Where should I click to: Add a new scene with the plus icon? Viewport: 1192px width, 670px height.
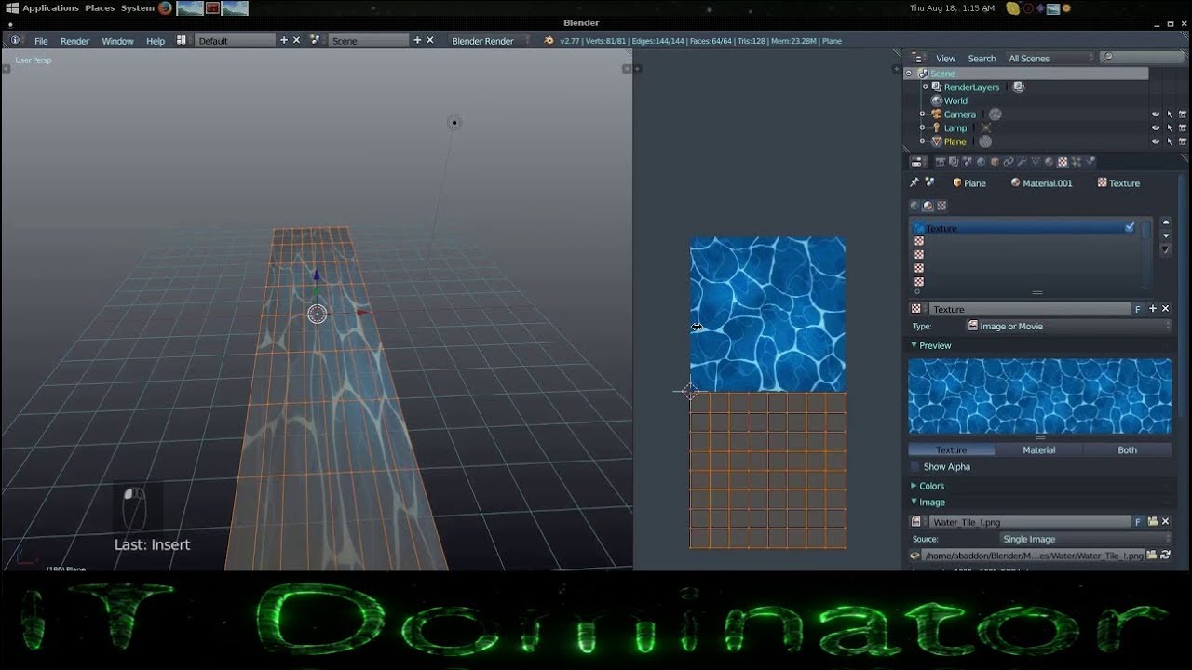point(418,41)
